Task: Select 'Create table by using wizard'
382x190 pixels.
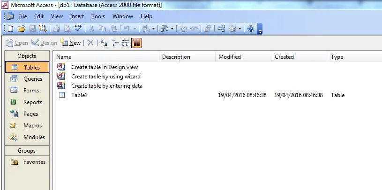Action: pyautogui.click(x=99, y=77)
